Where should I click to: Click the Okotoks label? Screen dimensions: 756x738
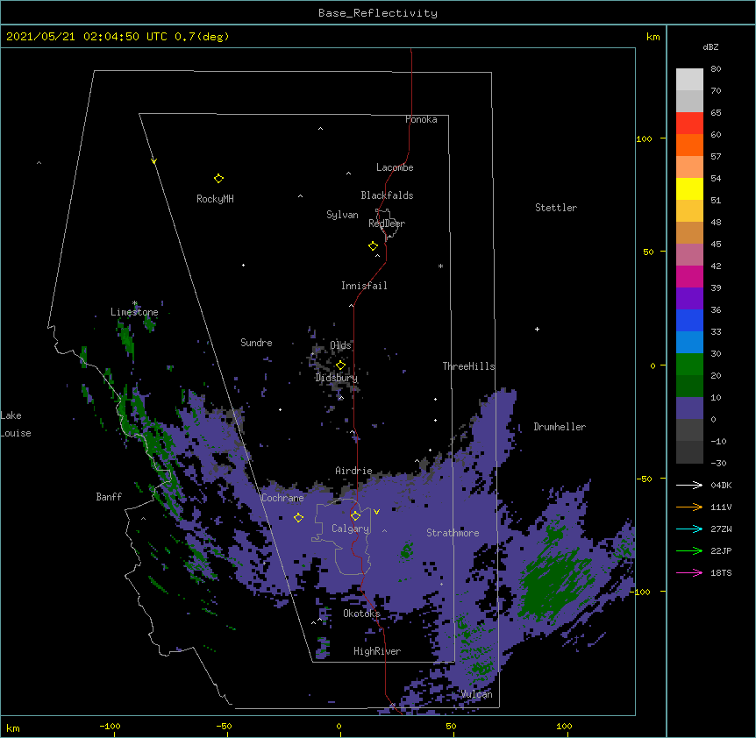[x=361, y=614]
